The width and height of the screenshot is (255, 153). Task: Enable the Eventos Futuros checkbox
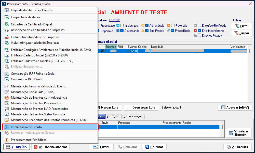(x=199, y=36)
